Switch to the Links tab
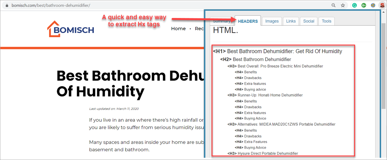 (290, 21)
